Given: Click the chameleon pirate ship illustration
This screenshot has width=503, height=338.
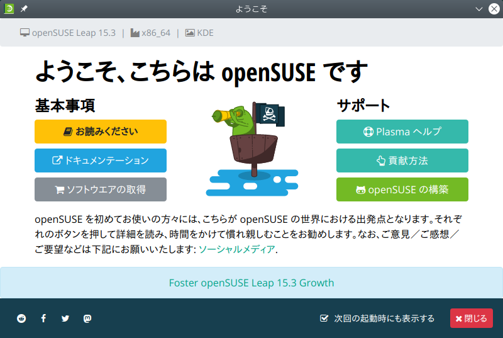Looking at the screenshot, I should pos(252,149).
